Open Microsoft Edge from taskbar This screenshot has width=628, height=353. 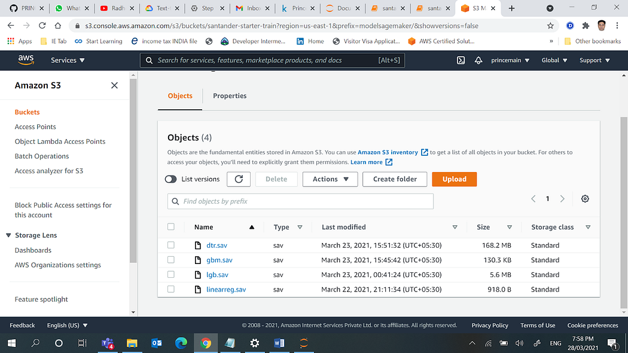click(x=181, y=343)
